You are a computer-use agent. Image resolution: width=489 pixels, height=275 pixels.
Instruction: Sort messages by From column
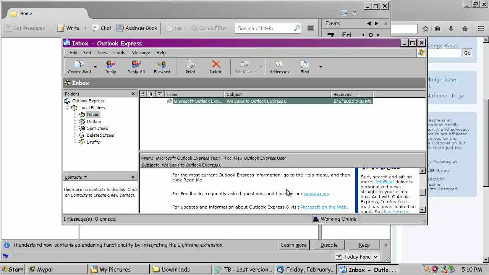tap(194, 94)
